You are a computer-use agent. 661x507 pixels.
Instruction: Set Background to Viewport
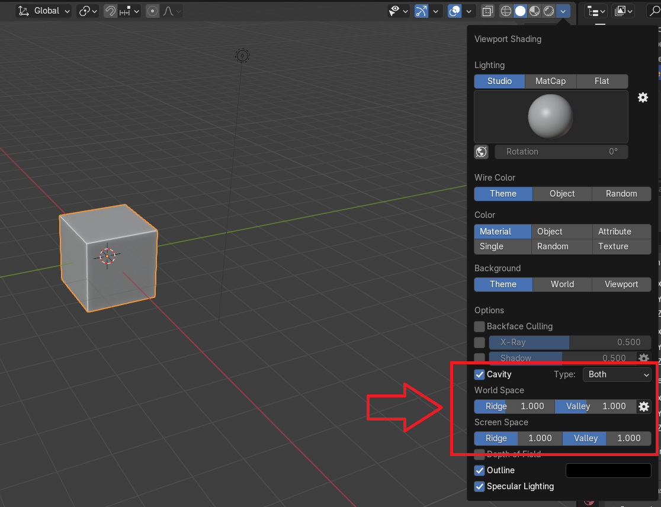[621, 284]
